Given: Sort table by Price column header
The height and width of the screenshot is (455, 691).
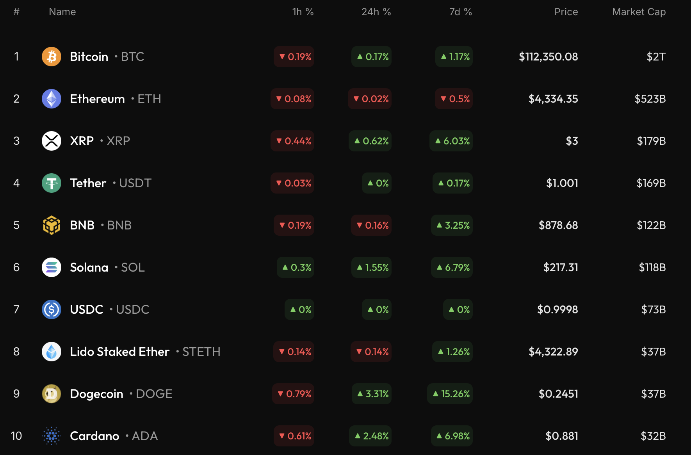Looking at the screenshot, I should [566, 12].
